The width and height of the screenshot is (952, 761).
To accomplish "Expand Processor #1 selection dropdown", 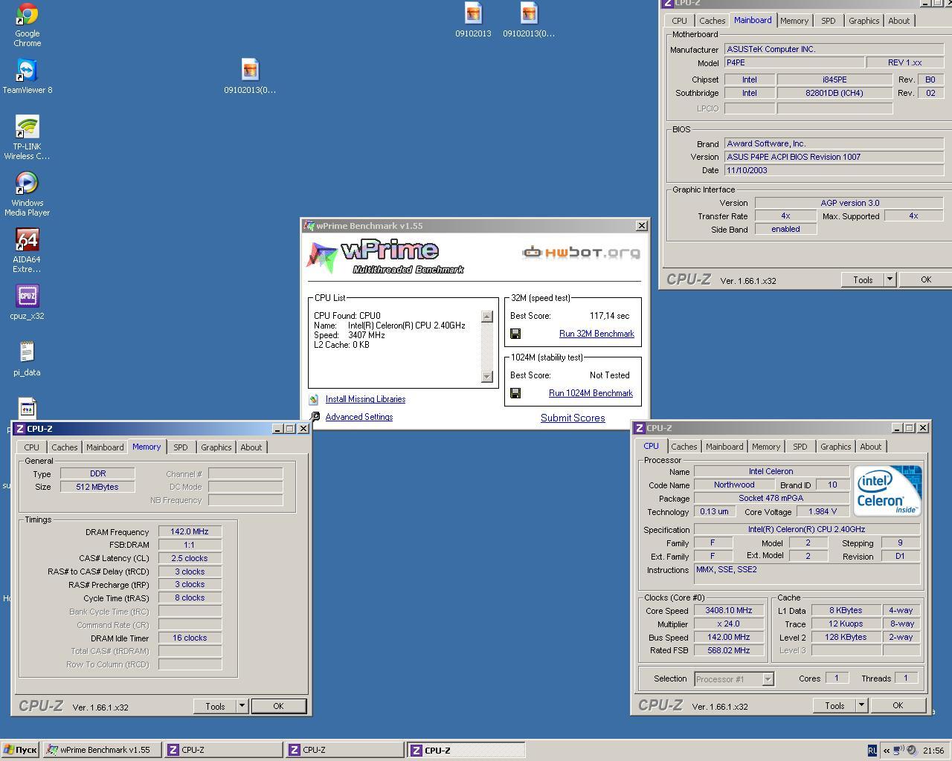I will tap(768, 679).
